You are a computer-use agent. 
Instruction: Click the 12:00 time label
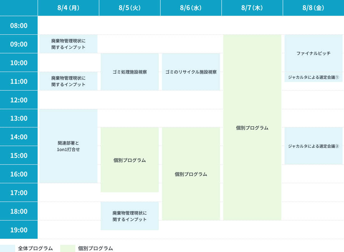19,100
